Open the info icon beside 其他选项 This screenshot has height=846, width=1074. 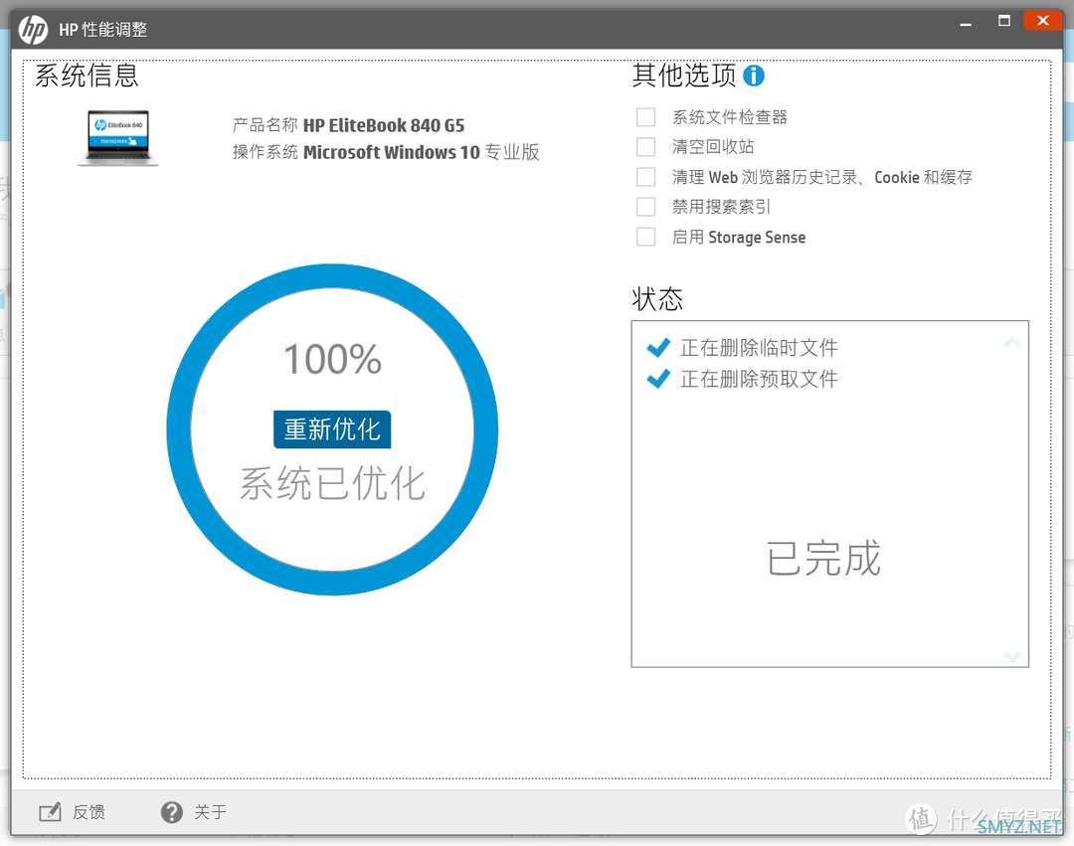click(x=754, y=76)
